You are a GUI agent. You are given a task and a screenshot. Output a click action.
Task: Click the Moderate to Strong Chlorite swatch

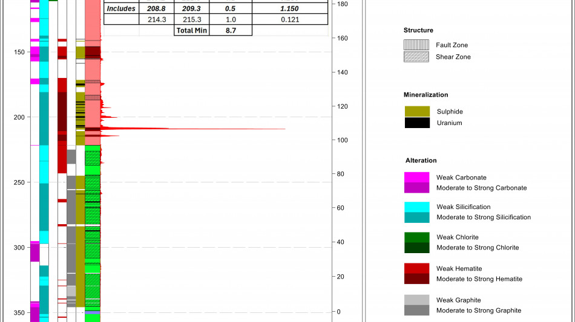[416, 248]
